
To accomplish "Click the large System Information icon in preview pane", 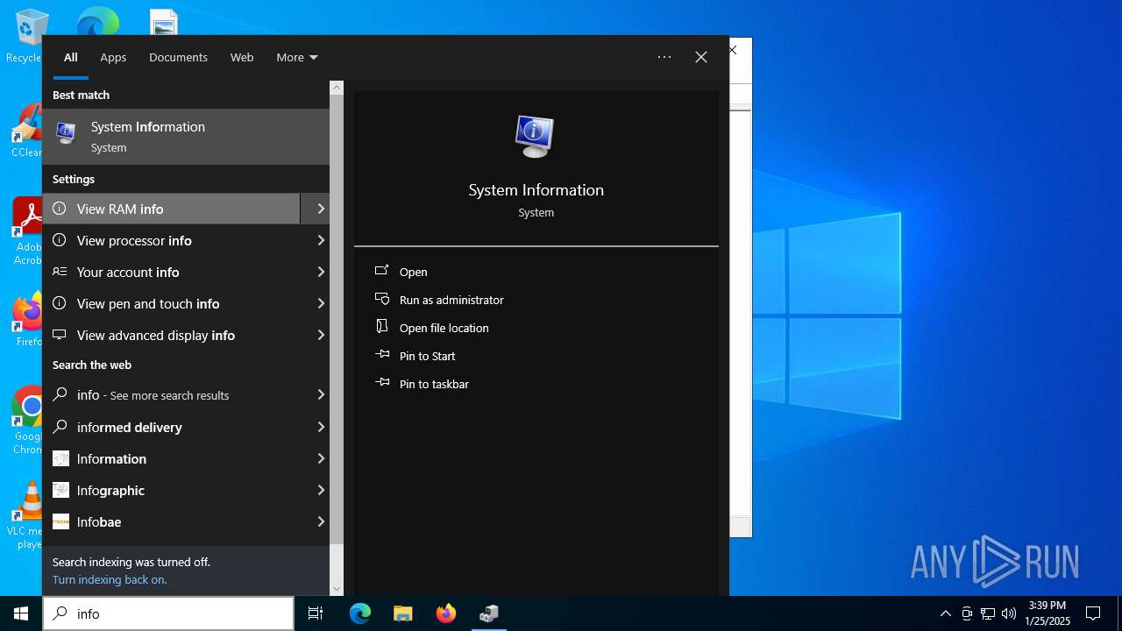I will click(535, 137).
